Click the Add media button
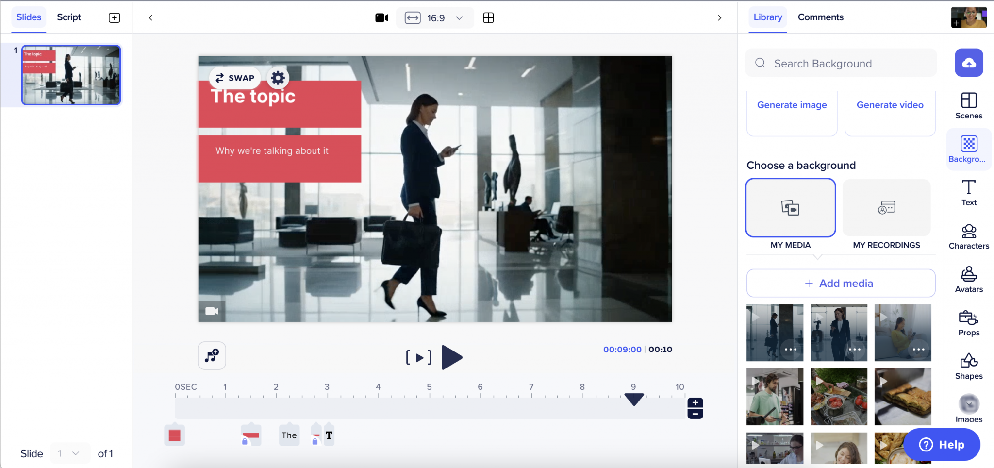This screenshot has height=468, width=994. click(841, 283)
